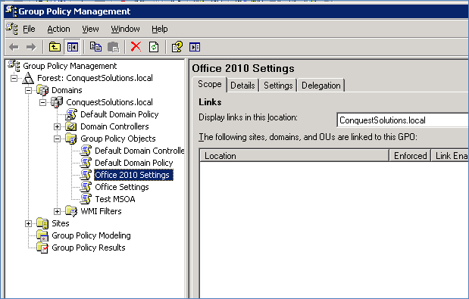
Task: Click the red Delete X icon
Action: click(x=136, y=47)
